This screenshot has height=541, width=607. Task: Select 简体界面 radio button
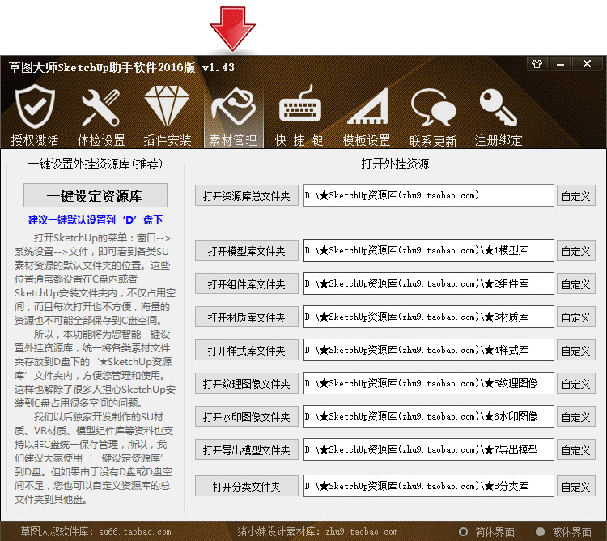(x=463, y=531)
